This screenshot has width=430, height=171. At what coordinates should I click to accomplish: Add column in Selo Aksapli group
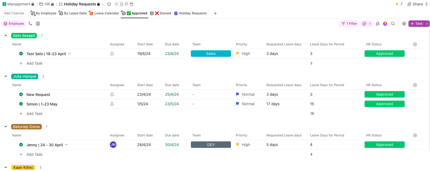click(415, 44)
